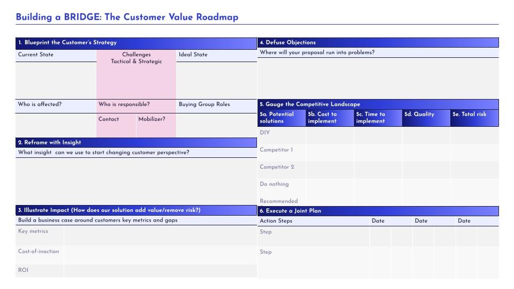Image resolution: width=514 pixels, height=289 pixels.
Task: Click the 'Cost to implement' cell in the DIY row
Action: coord(330,135)
